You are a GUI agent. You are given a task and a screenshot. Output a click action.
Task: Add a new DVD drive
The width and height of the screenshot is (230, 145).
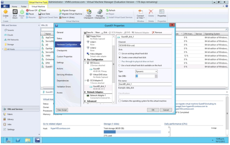point(127,32)
